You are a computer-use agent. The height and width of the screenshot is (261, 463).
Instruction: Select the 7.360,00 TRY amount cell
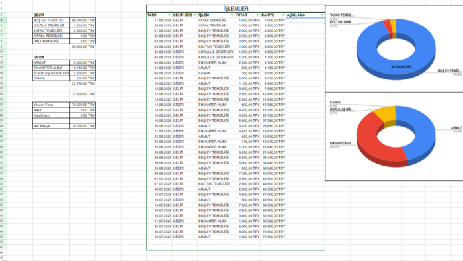[x=248, y=174]
